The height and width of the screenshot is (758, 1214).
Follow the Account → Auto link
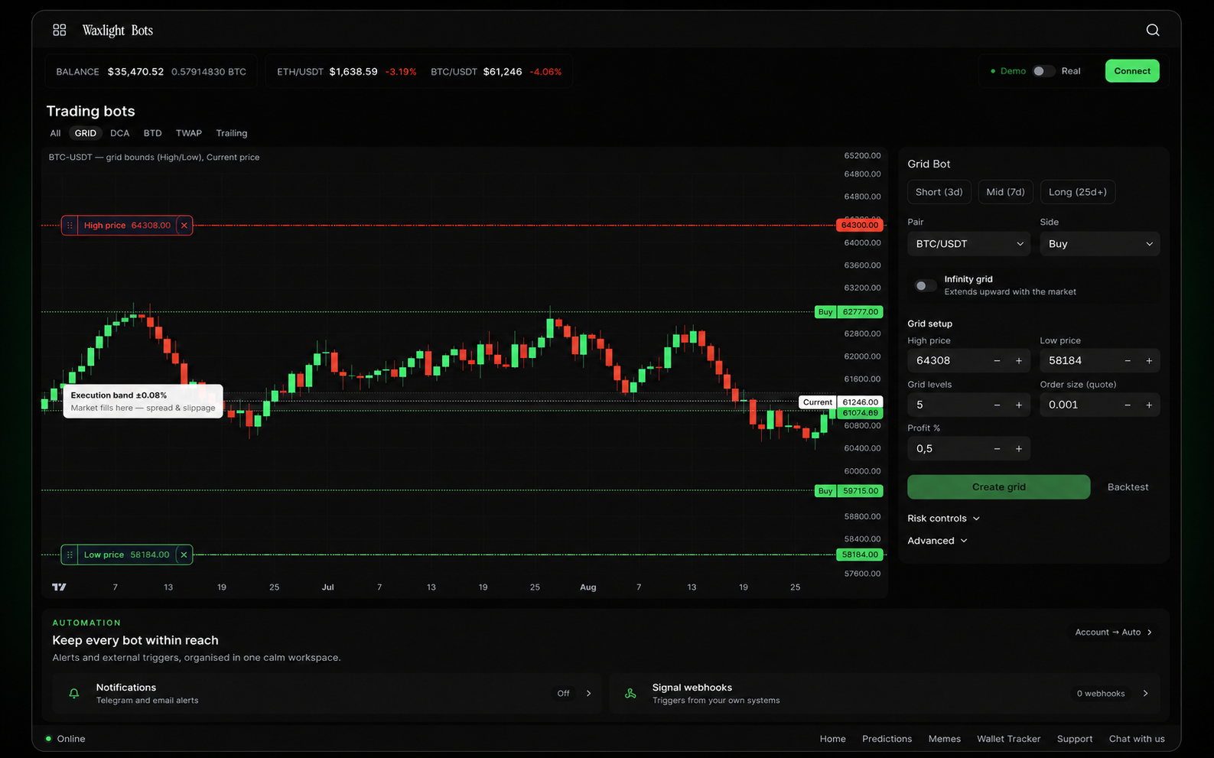point(1113,632)
